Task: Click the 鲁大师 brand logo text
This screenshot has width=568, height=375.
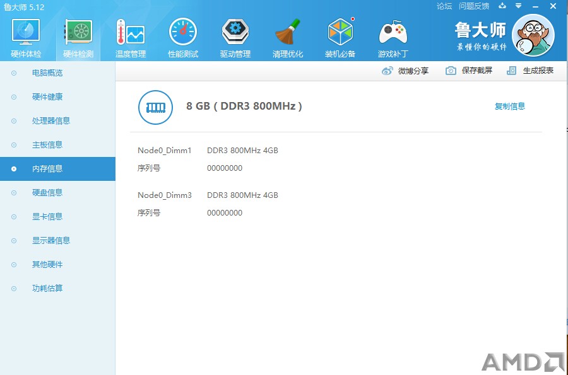Action: coord(480,30)
